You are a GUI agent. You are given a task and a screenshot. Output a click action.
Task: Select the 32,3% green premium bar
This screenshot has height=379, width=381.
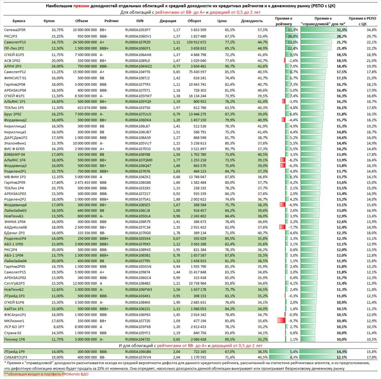coord(324,30)
